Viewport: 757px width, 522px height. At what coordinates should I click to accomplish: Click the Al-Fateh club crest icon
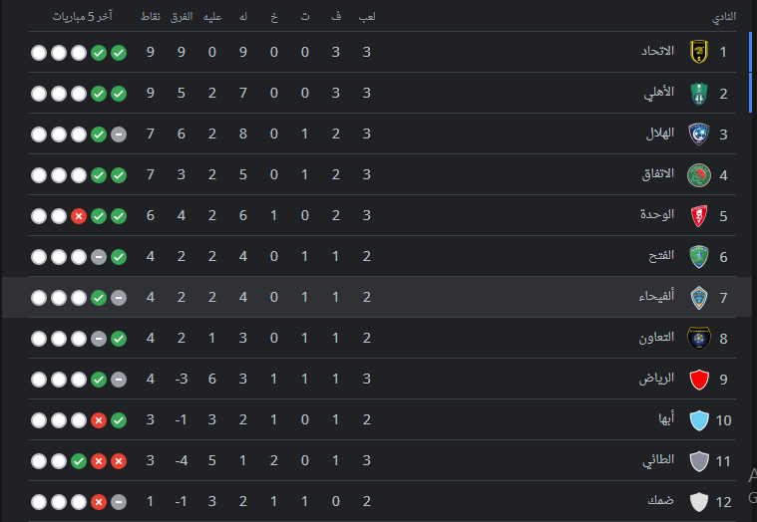pos(698,256)
